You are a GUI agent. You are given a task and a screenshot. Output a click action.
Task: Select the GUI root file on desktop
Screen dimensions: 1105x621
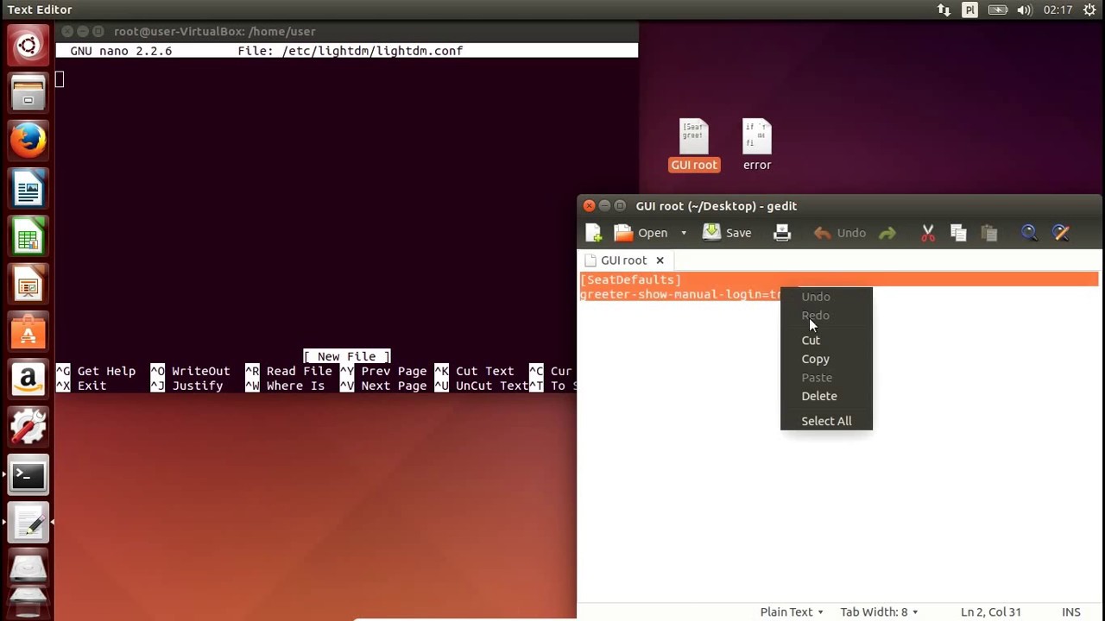694,145
